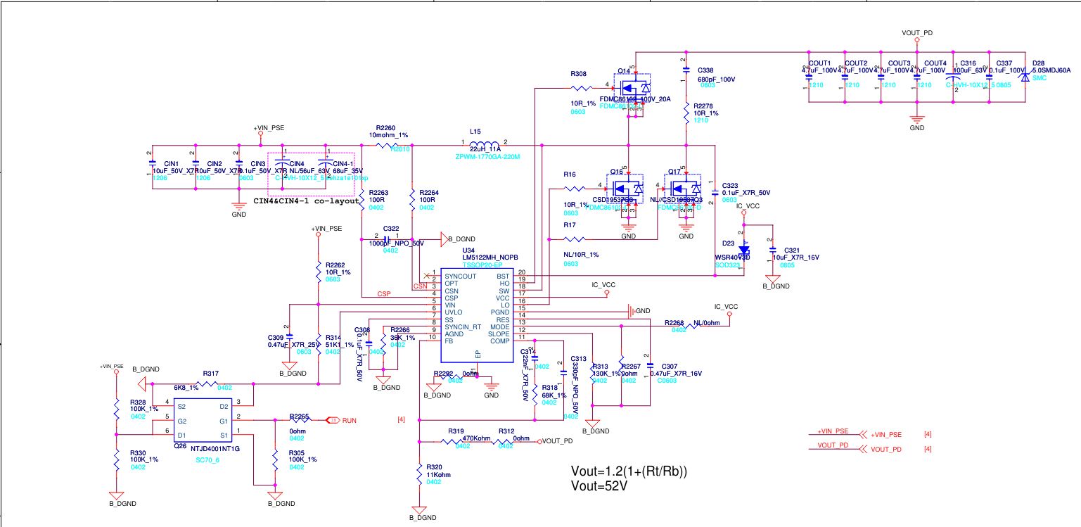Click the VOUT_PD off-page connector in legend

tap(862, 449)
